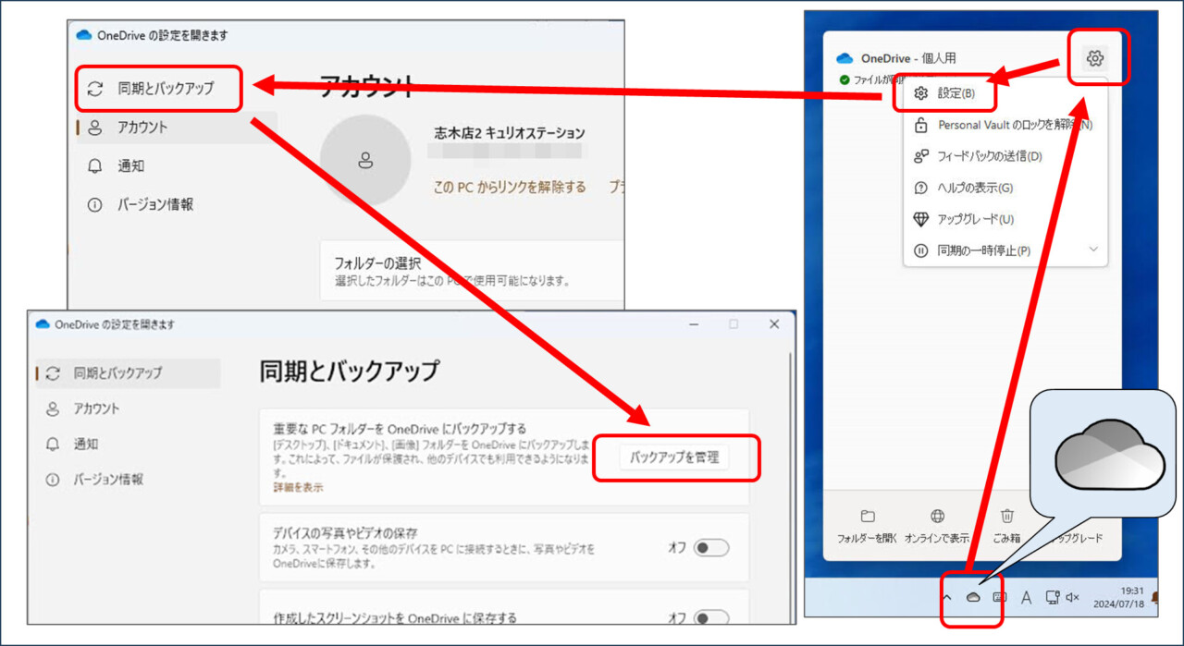The image size is (1184, 646).
Task: Click the バックアップを管理 button
Action: tap(674, 457)
